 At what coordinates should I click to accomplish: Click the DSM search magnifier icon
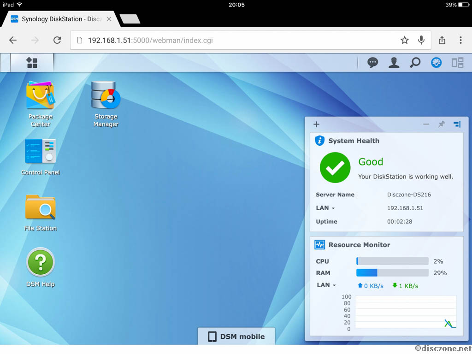pos(415,63)
